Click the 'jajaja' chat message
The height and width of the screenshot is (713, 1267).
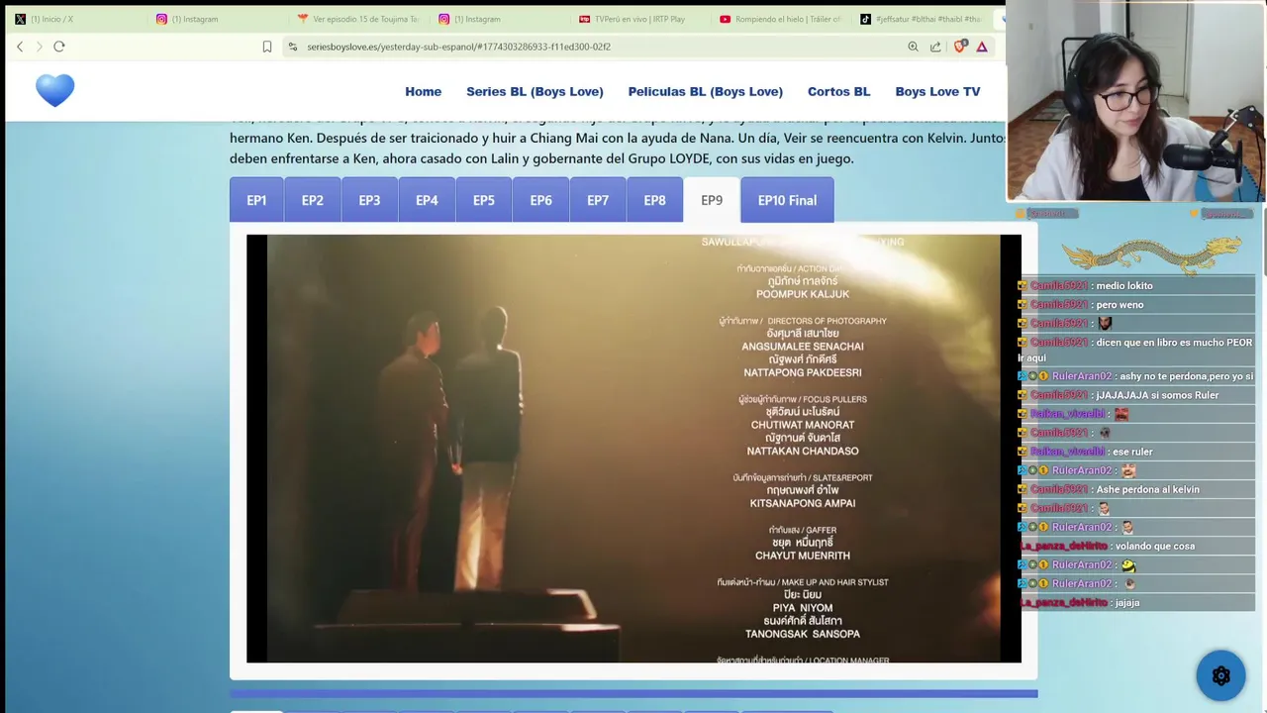1127,602
